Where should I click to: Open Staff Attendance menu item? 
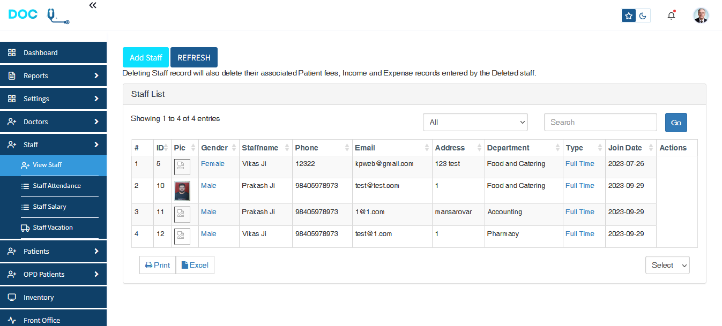[x=53, y=186]
